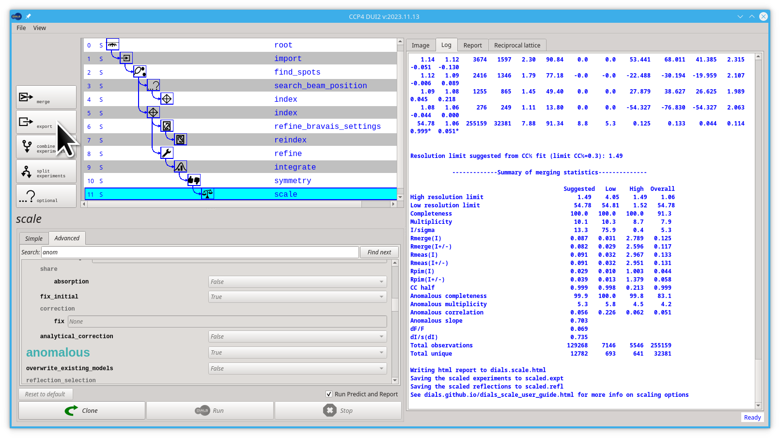Select the split experiments tool
This screenshot has width=780, height=438.
46,172
